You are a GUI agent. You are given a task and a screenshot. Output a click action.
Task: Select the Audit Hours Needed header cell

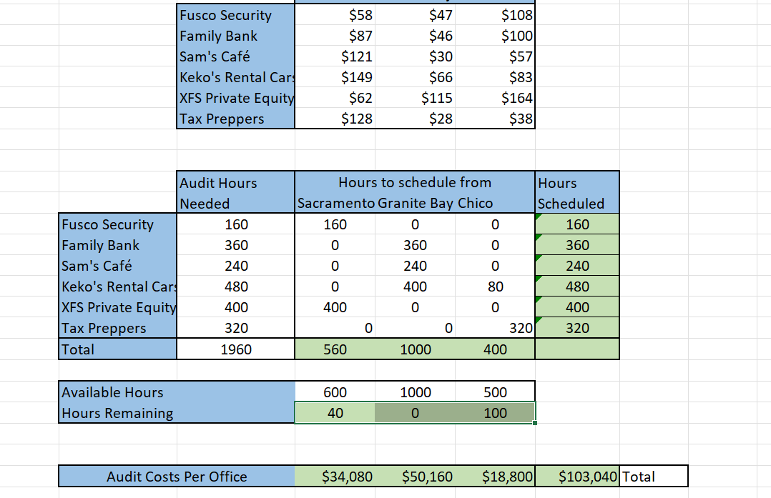[x=235, y=192]
